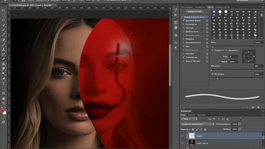Select the Zoom tool
Screen dimensions: 265x149
click(x=3, y=103)
